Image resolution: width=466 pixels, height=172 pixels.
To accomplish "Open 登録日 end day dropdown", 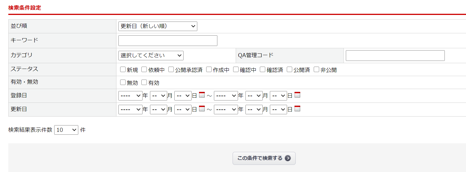I will click(278, 96).
